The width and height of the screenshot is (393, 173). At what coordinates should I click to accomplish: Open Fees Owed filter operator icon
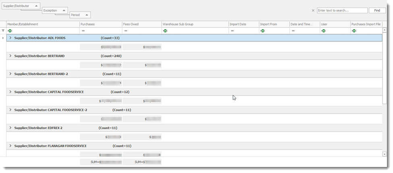point(126,31)
